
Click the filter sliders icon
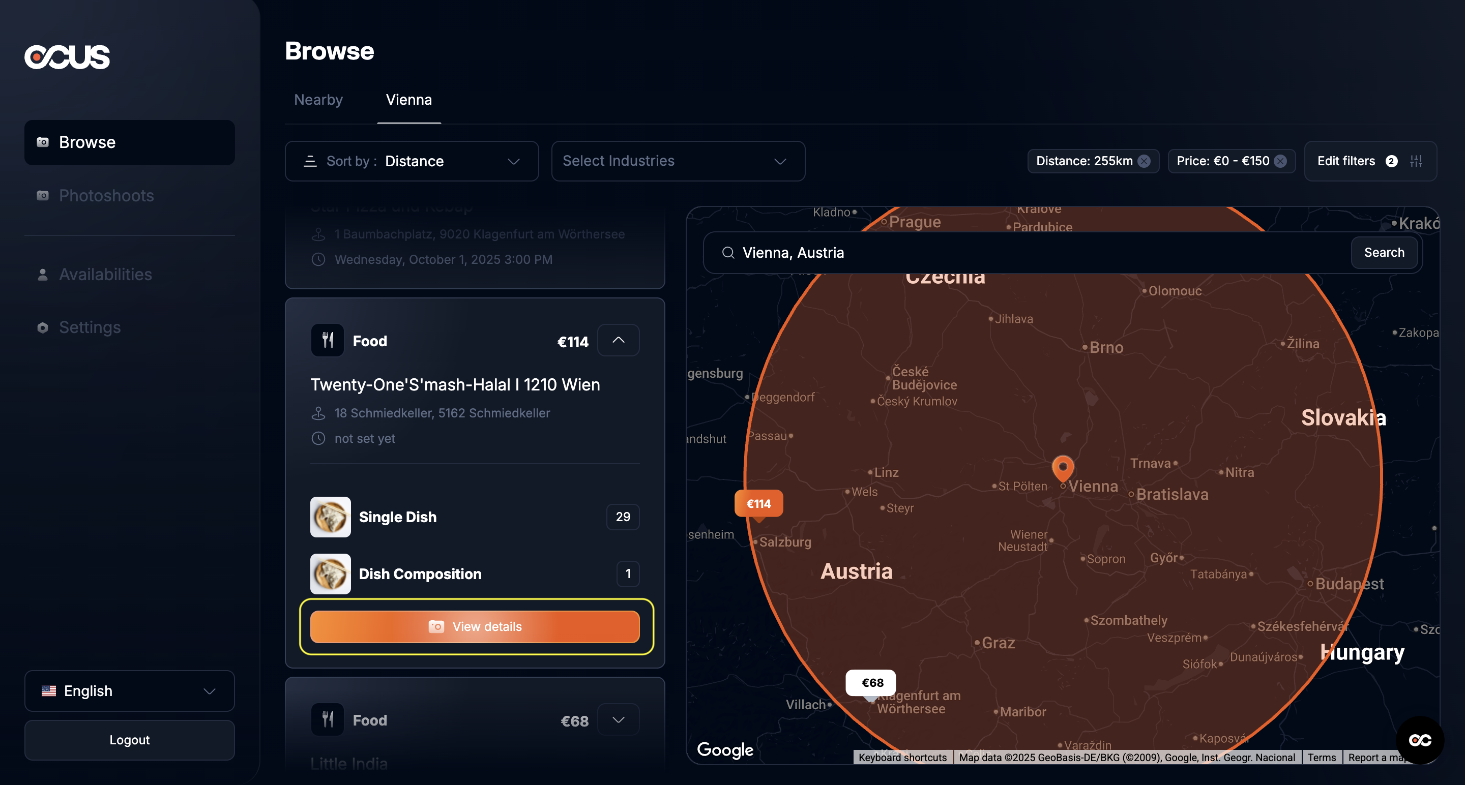[x=1416, y=162]
